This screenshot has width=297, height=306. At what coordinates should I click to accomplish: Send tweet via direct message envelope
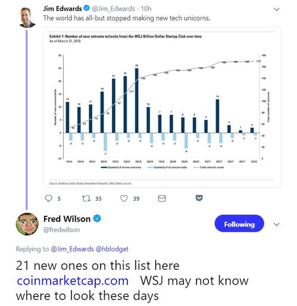coord(162,198)
